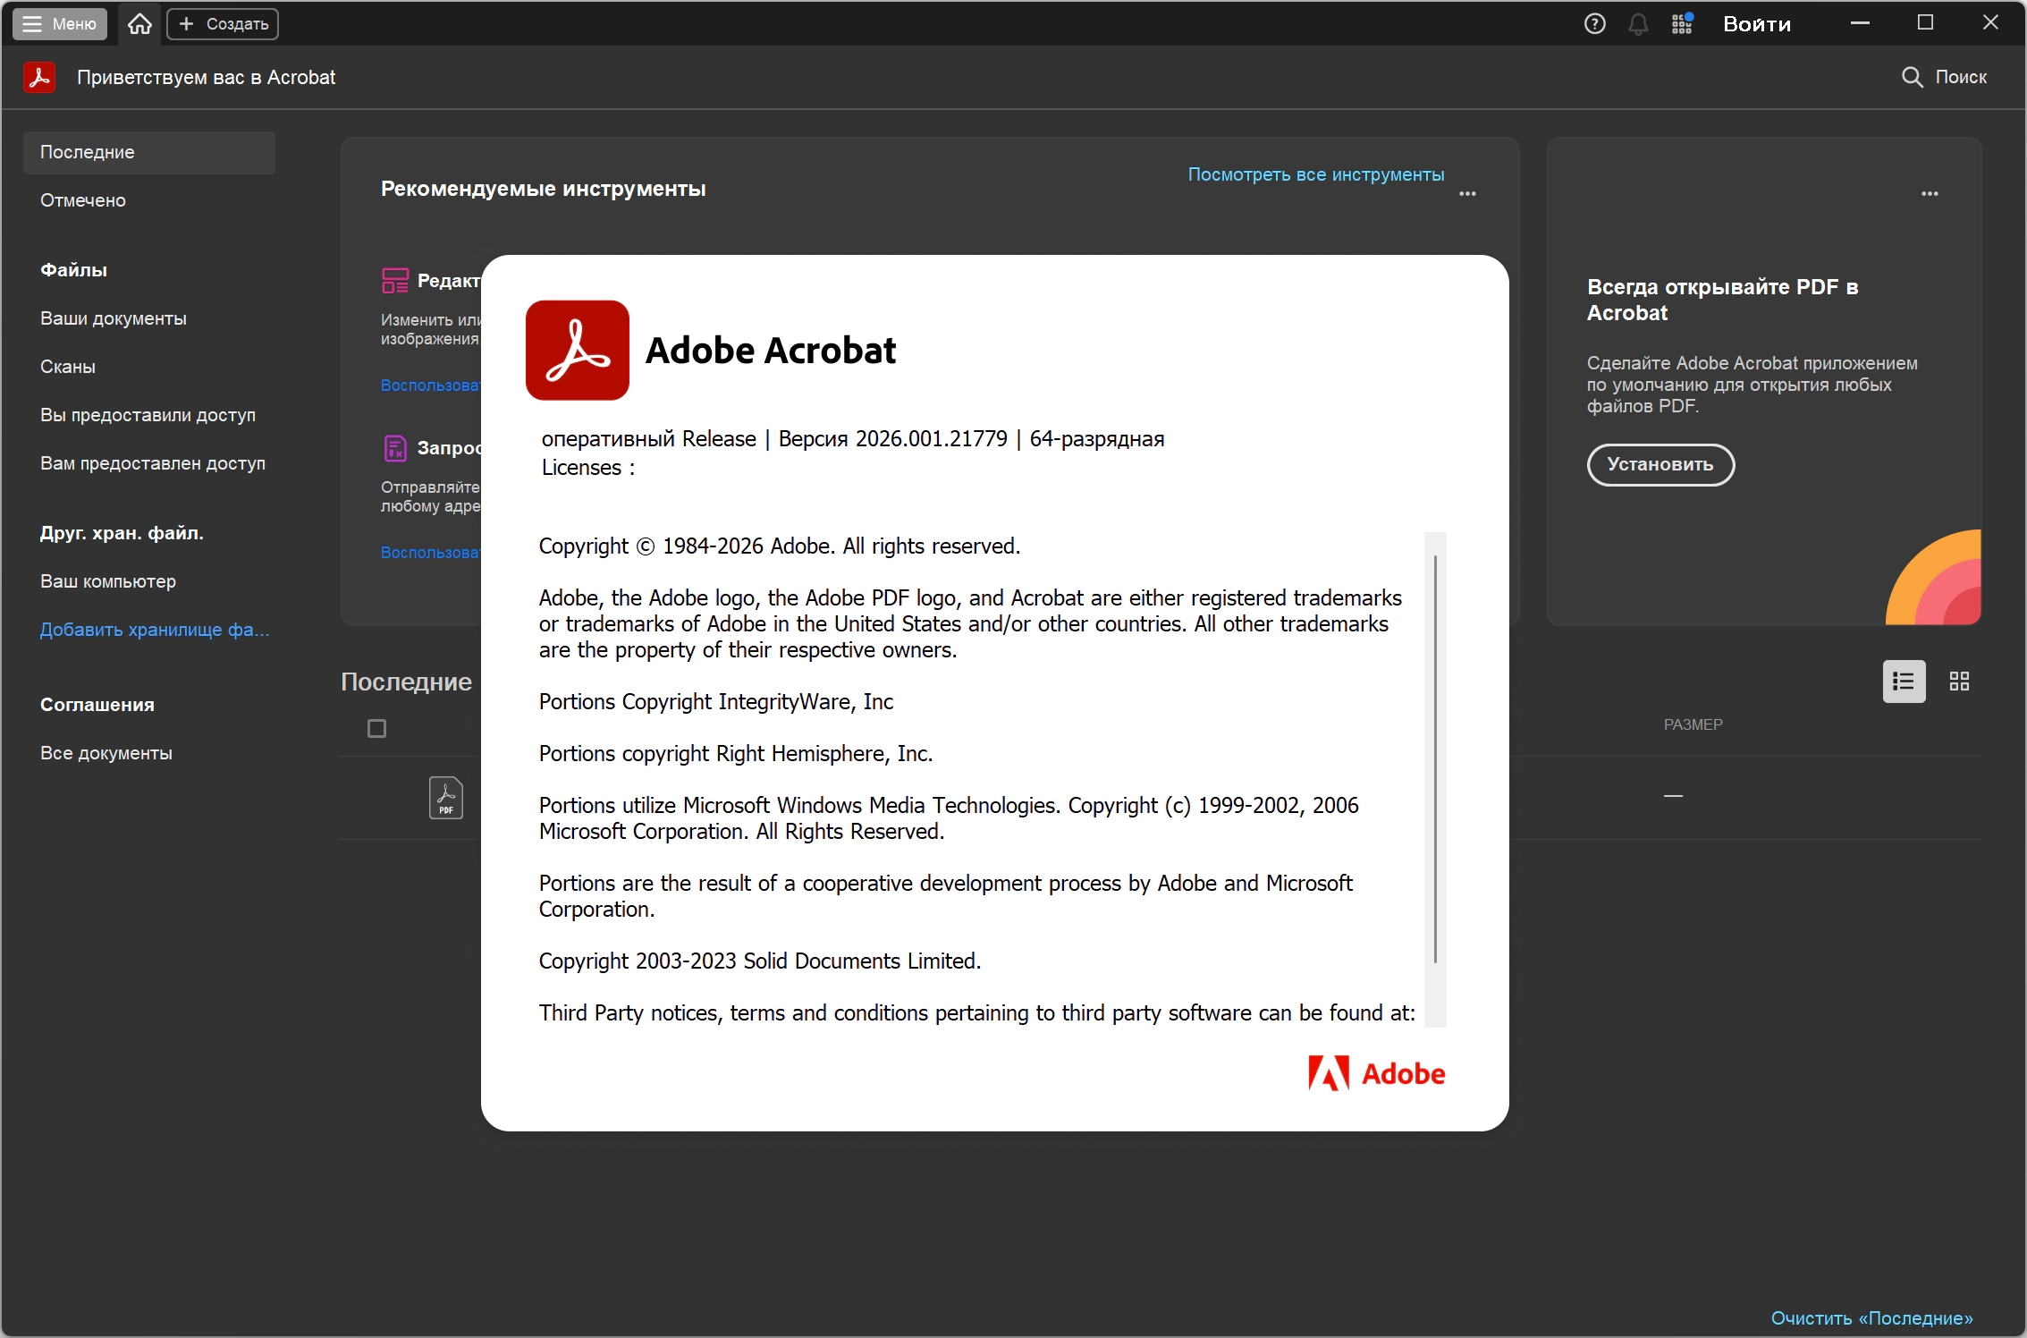This screenshot has height=1338, width=2027.
Task: Open the default PDF card options ellipsis
Action: pos(1930,193)
